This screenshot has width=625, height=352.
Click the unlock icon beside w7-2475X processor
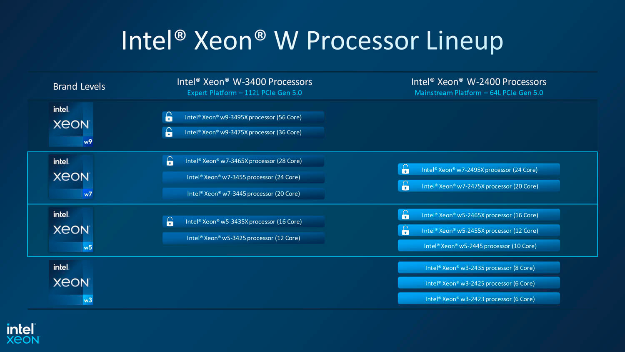(405, 186)
